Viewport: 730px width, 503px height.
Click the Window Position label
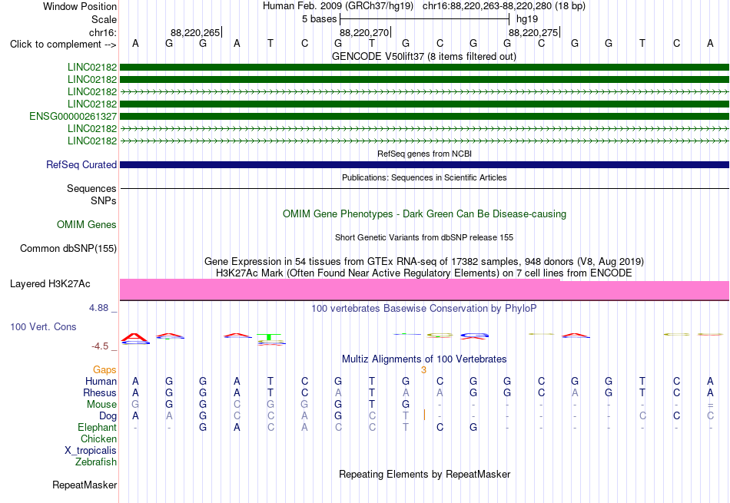pyautogui.click(x=80, y=6)
